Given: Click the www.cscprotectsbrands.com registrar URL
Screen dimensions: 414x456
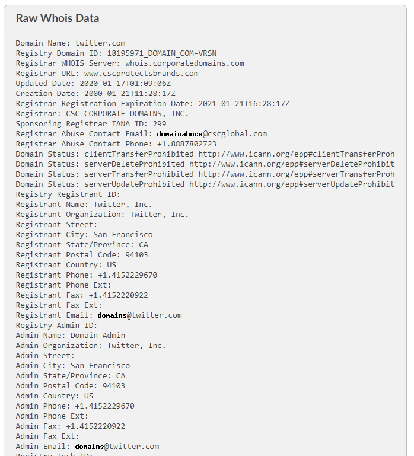Looking at the screenshot, I should click(x=141, y=74).
